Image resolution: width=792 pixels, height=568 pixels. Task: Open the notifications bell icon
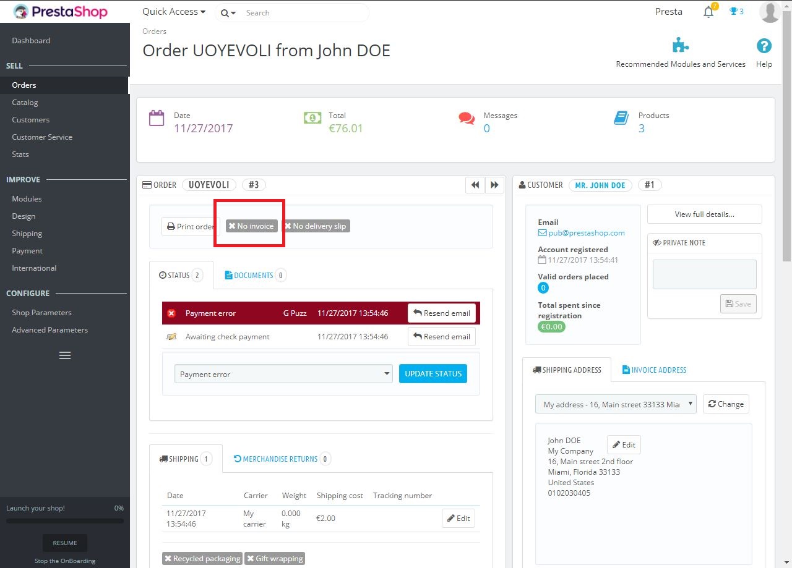pyautogui.click(x=709, y=12)
